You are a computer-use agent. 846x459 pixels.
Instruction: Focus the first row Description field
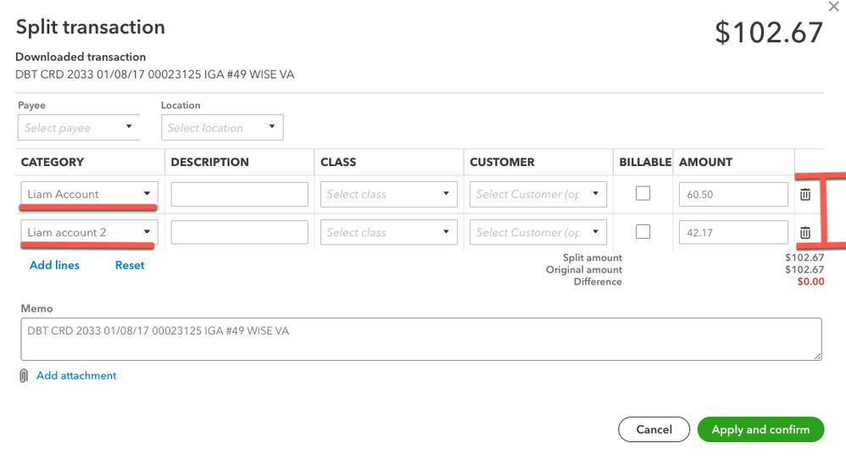[x=239, y=194]
